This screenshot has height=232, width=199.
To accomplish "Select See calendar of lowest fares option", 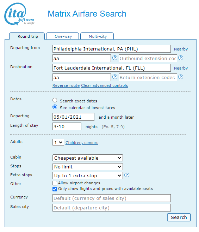I will tap(55, 107).
